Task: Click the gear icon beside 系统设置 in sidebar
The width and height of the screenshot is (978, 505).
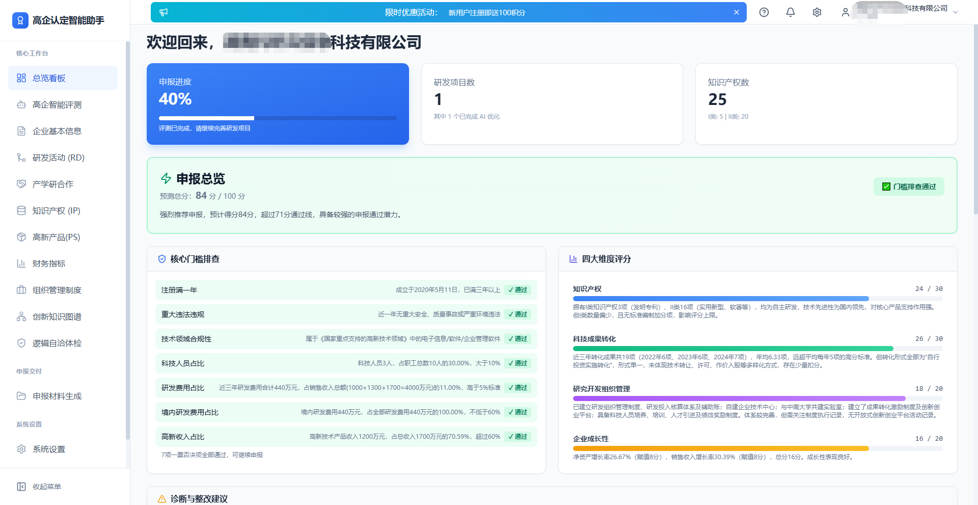Action: [21, 449]
